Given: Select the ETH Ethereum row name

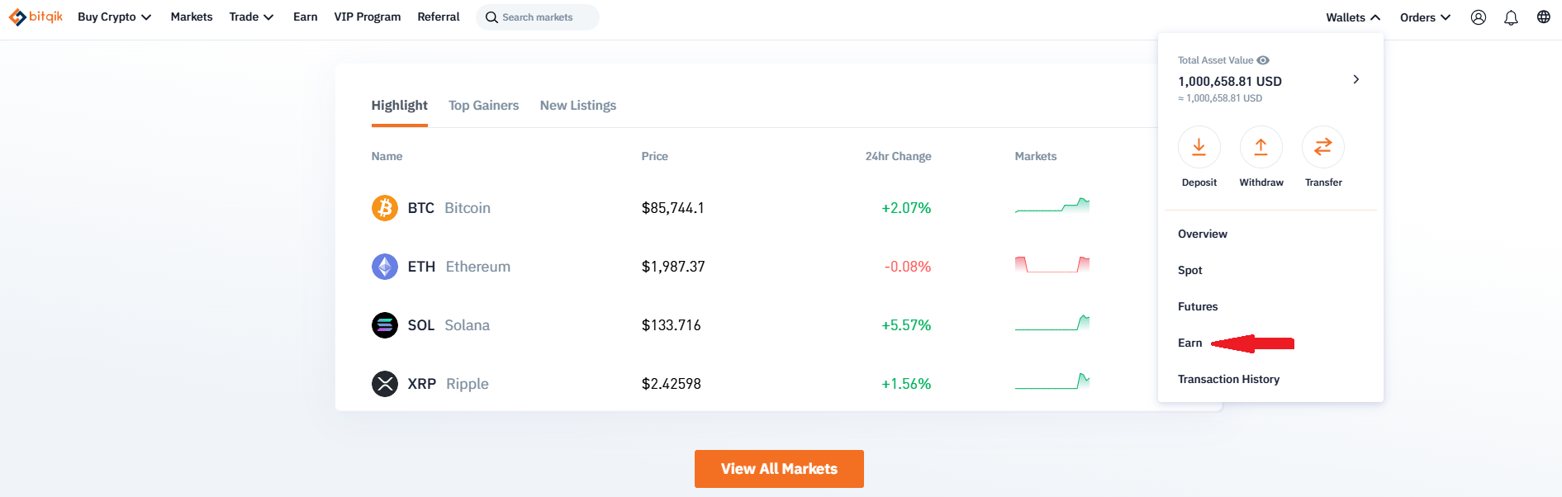Looking at the screenshot, I should point(459,267).
